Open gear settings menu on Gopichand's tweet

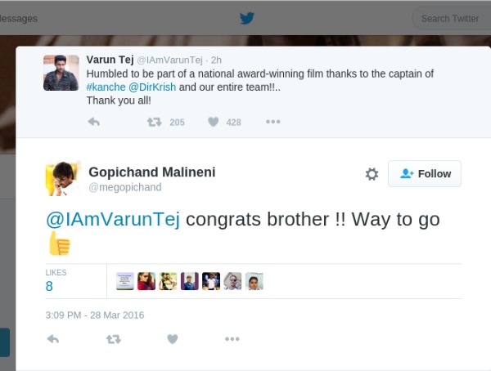point(372,174)
